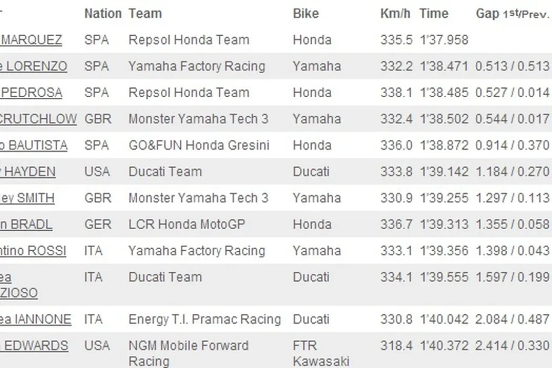
Task: Click the PEDROSA rider link
Action: (32, 93)
